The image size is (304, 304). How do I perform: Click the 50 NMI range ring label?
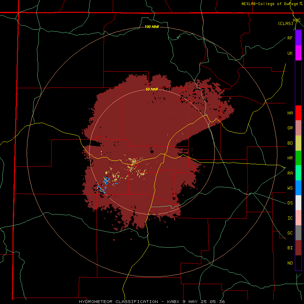(x=152, y=90)
